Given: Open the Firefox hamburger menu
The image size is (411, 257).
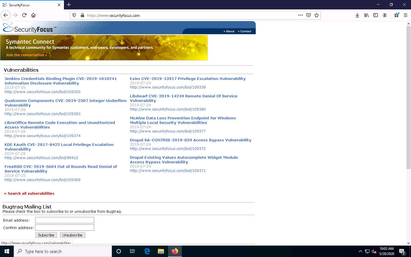Looking at the screenshot, I should (406, 15).
